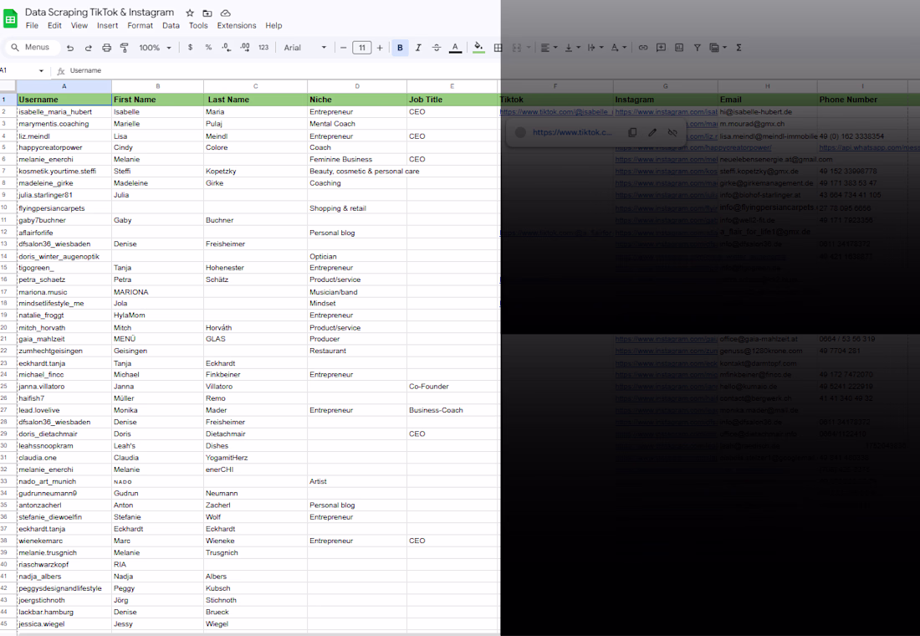Open the File menu
920x636 pixels.
(x=32, y=26)
